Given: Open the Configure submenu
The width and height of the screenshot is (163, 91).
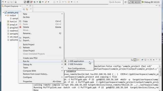Looking at the screenshot, I should coord(41,77).
